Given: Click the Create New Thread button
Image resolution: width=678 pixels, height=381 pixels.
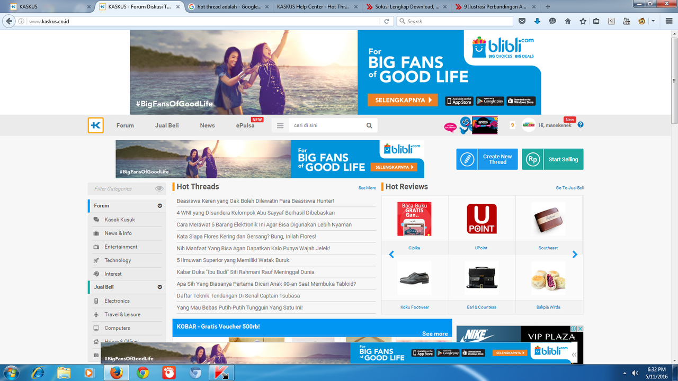Looking at the screenshot, I should pyautogui.click(x=487, y=159).
